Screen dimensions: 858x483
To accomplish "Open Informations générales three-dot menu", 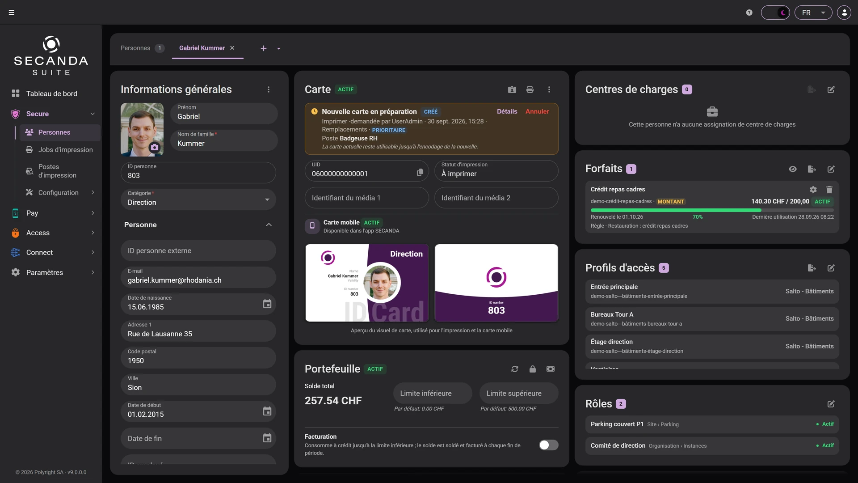I will click(x=269, y=89).
